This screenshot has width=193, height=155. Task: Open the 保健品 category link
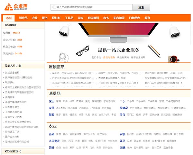tap(124, 108)
